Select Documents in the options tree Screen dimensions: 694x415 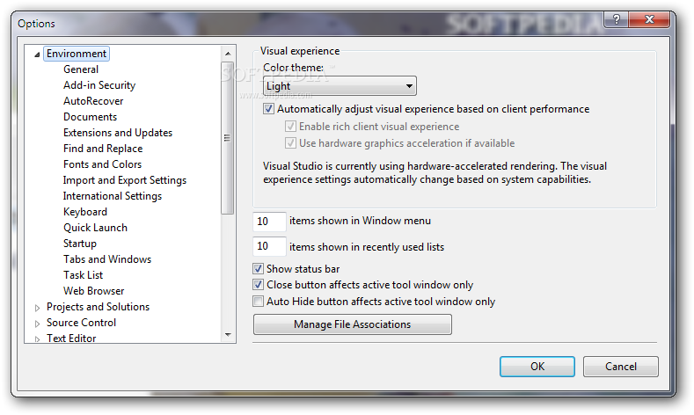[x=90, y=117]
